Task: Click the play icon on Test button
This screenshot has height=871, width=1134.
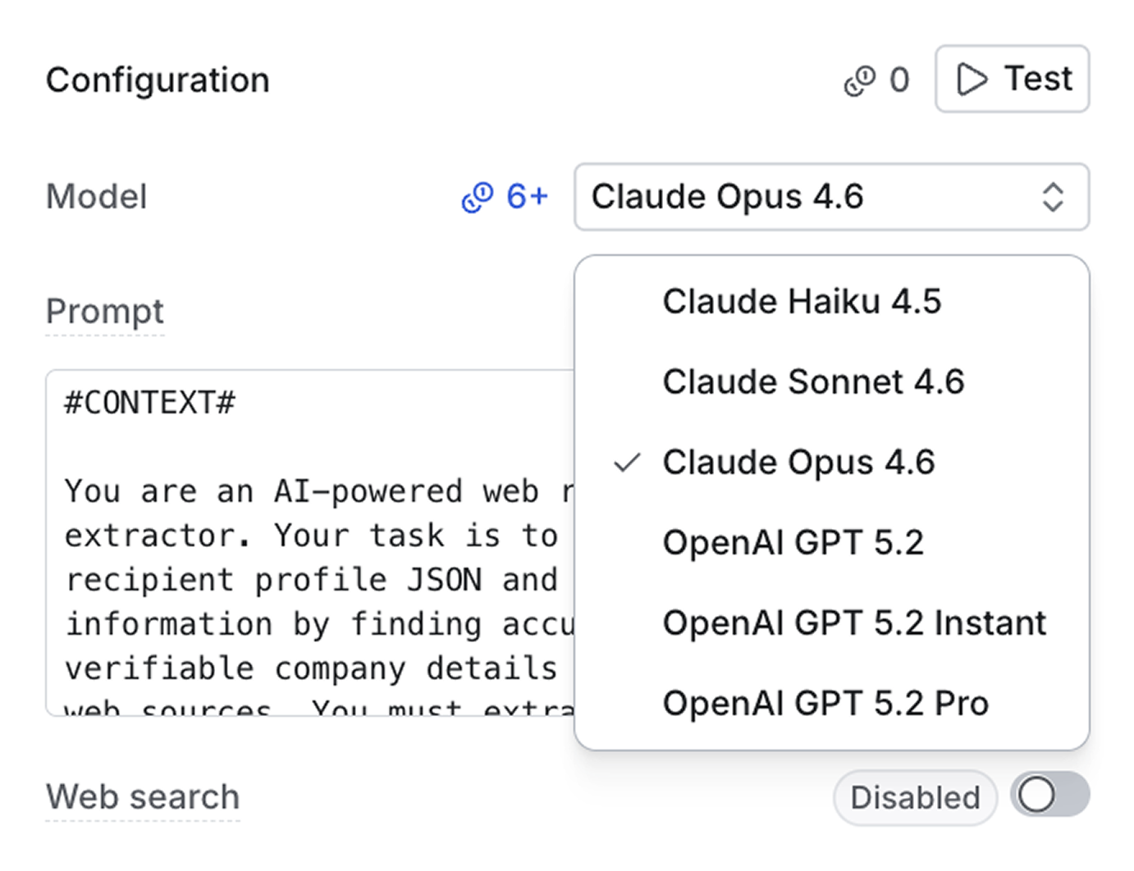Action: (x=972, y=80)
